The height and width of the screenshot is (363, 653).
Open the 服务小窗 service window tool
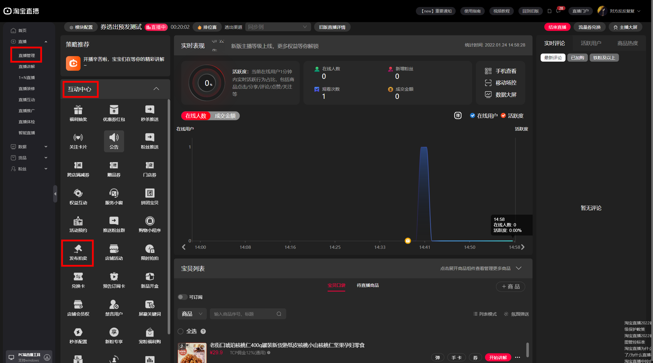[x=114, y=197]
